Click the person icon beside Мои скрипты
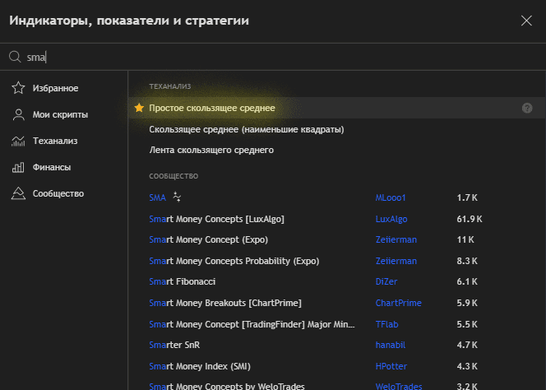The height and width of the screenshot is (390, 546). [18, 114]
